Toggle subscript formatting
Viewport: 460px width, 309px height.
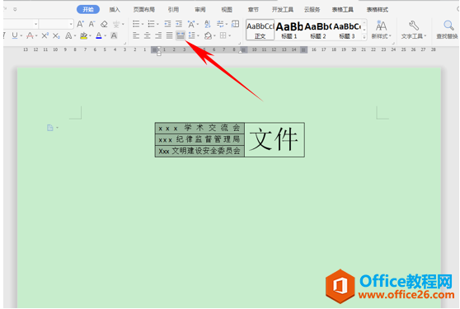tap(56, 35)
